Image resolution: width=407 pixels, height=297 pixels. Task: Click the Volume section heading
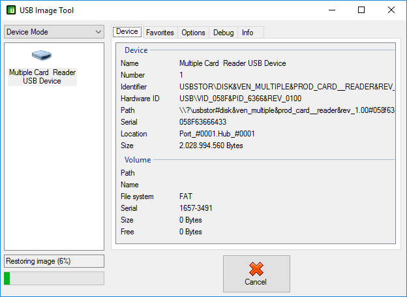coord(138,159)
